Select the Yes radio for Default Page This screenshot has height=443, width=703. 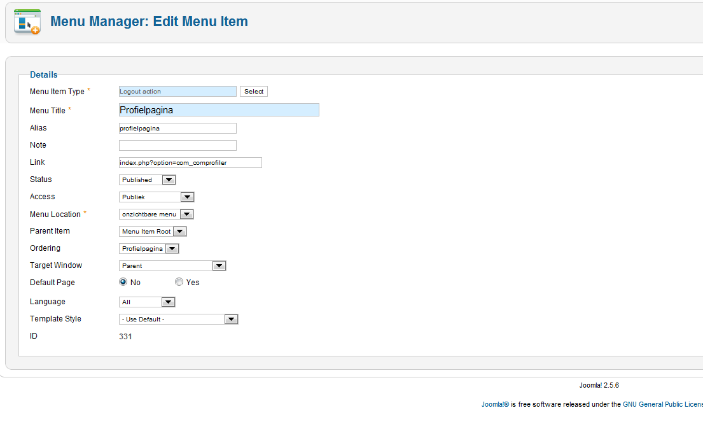tap(179, 282)
